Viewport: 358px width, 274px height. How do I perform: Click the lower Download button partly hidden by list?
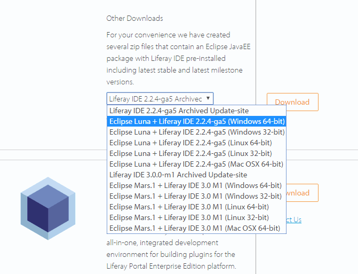[x=302, y=193]
